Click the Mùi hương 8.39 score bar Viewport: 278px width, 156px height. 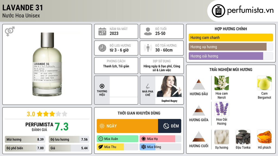pos(25,139)
